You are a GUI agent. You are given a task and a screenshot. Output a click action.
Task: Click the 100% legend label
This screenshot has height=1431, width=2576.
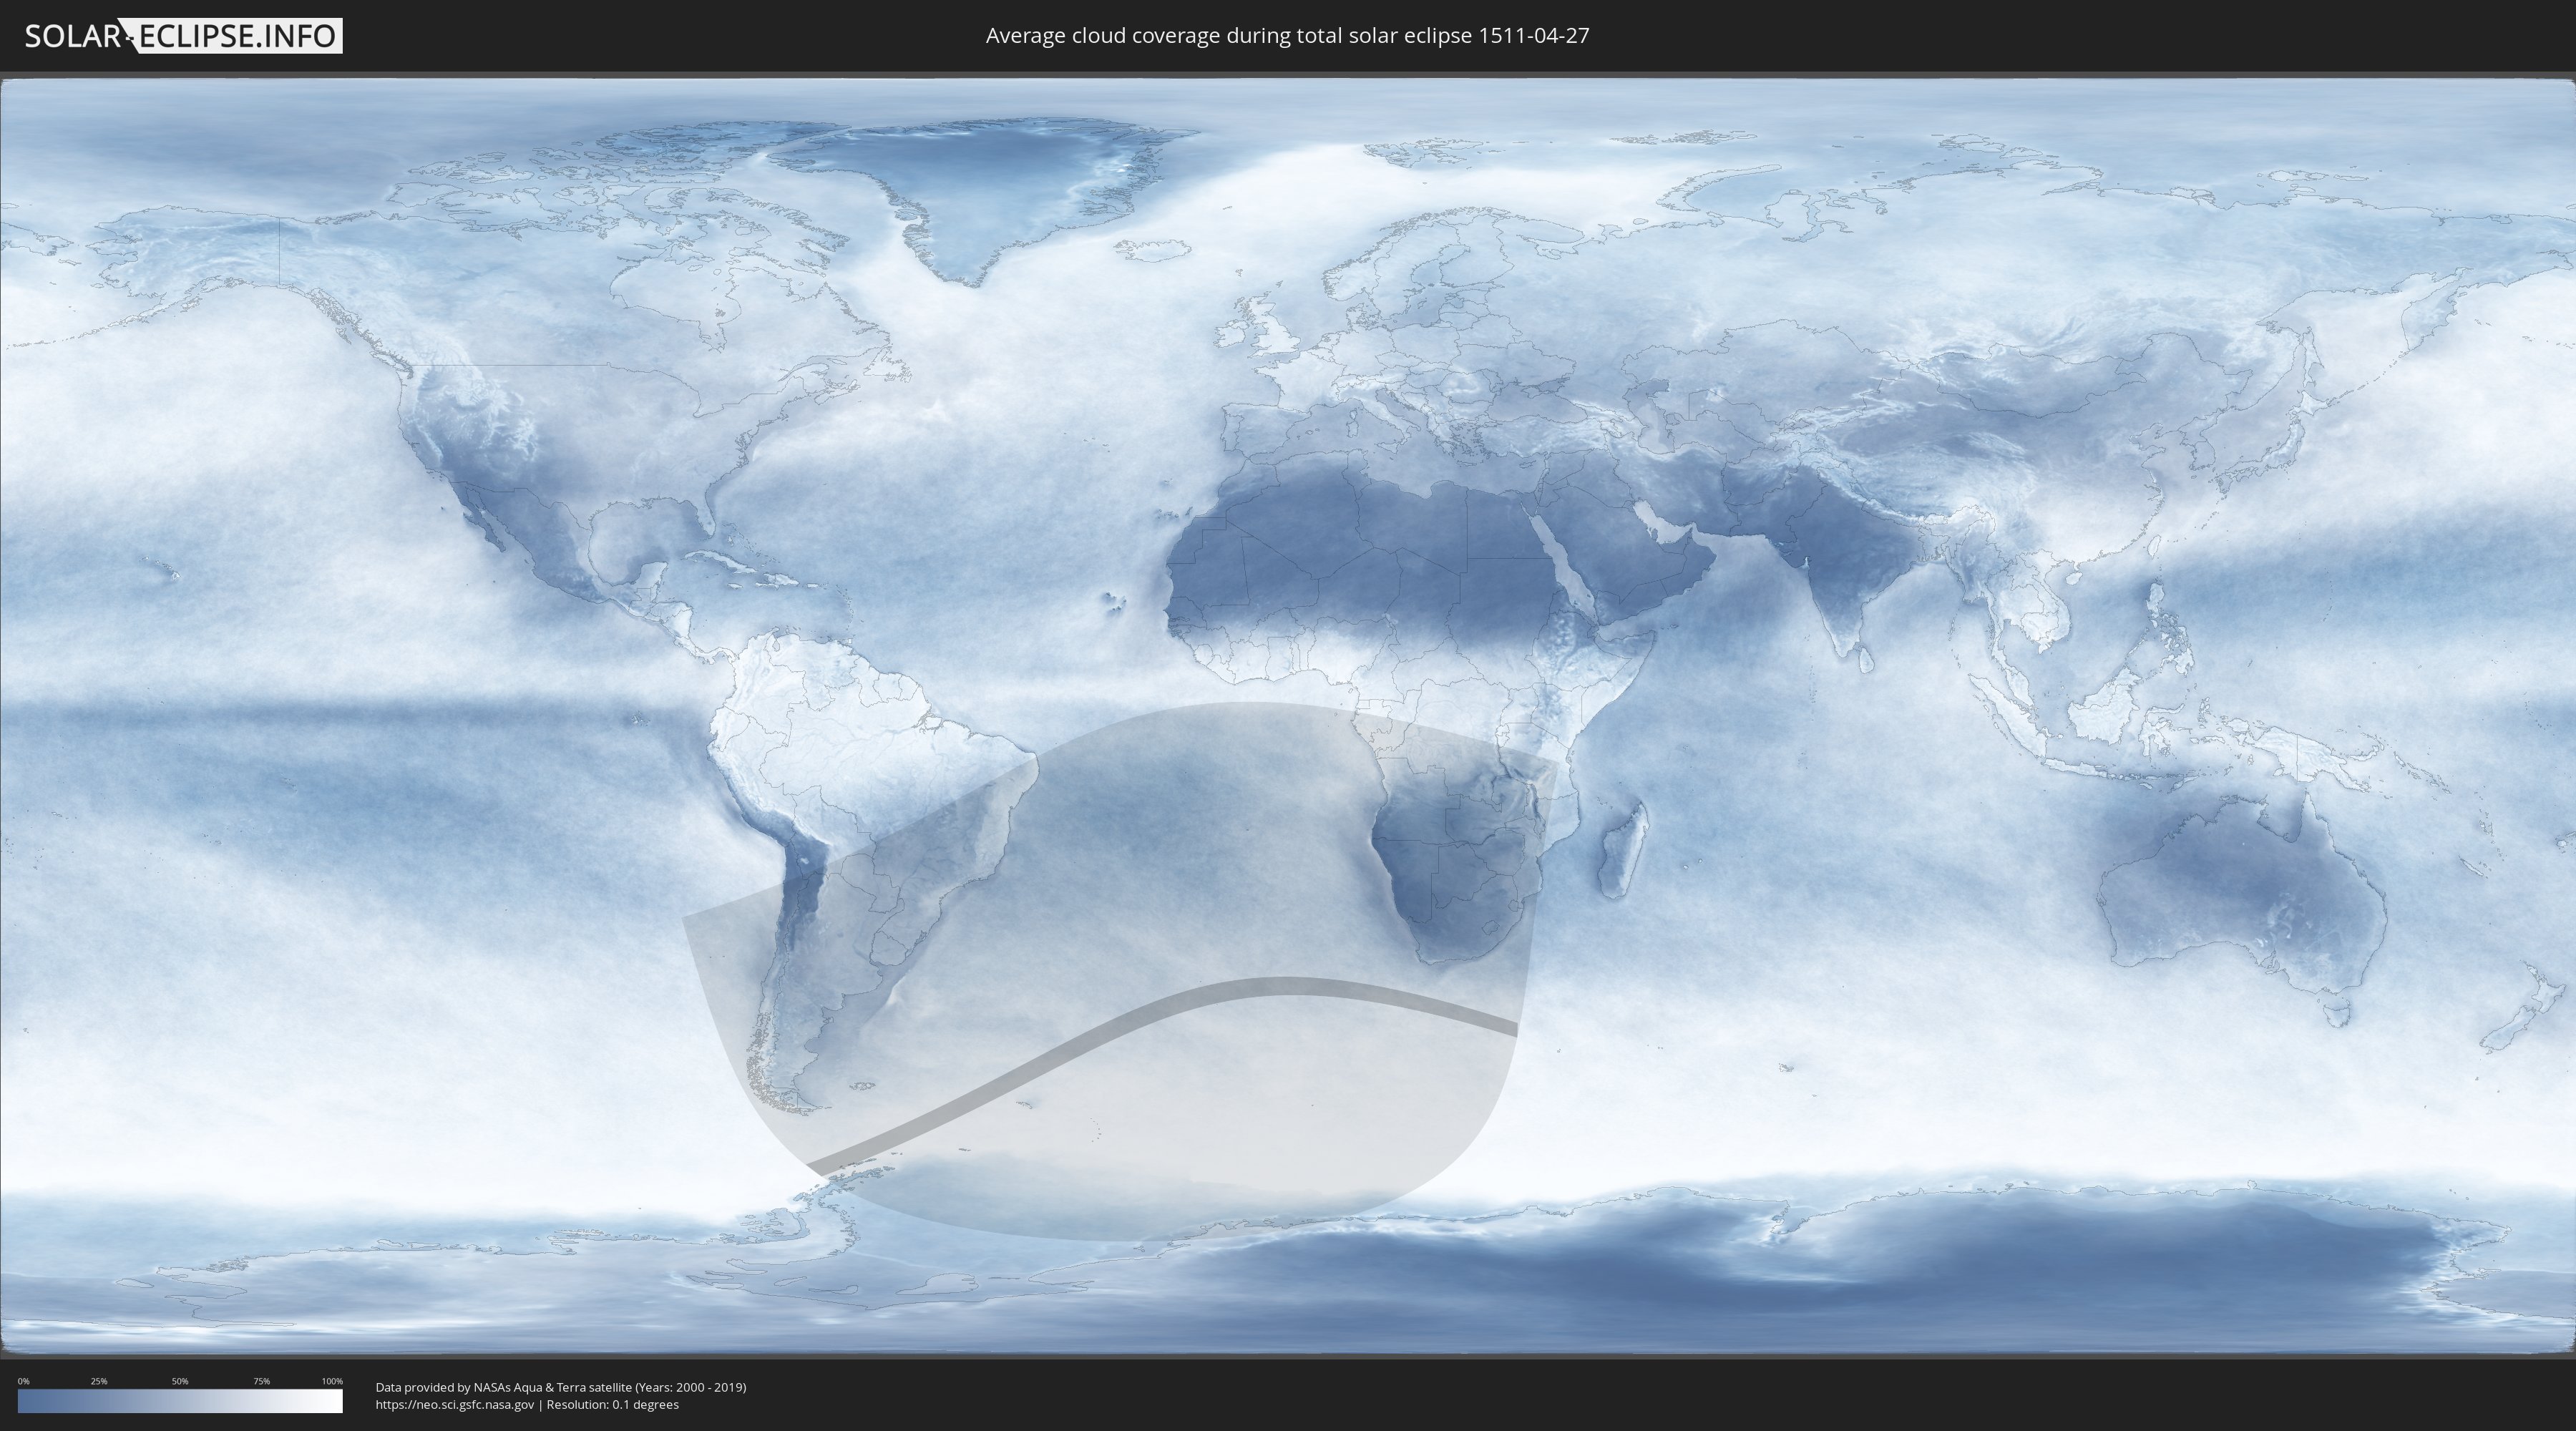[x=332, y=1381]
